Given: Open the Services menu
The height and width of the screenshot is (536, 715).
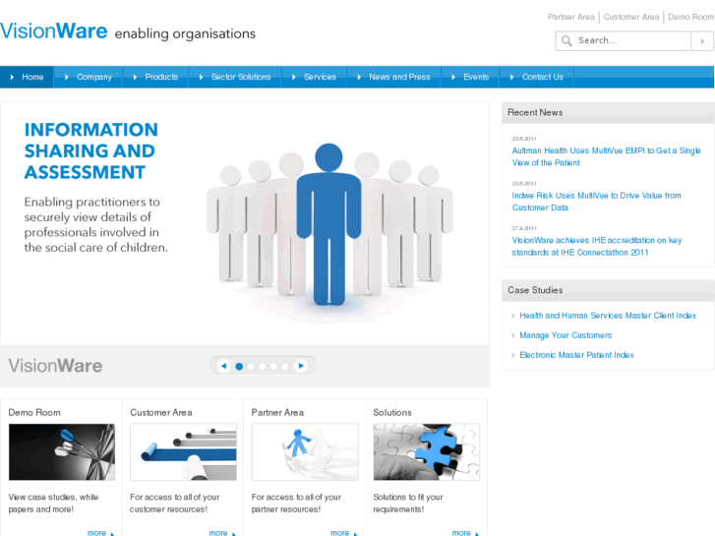Looking at the screenshot, I should [315, 77].
